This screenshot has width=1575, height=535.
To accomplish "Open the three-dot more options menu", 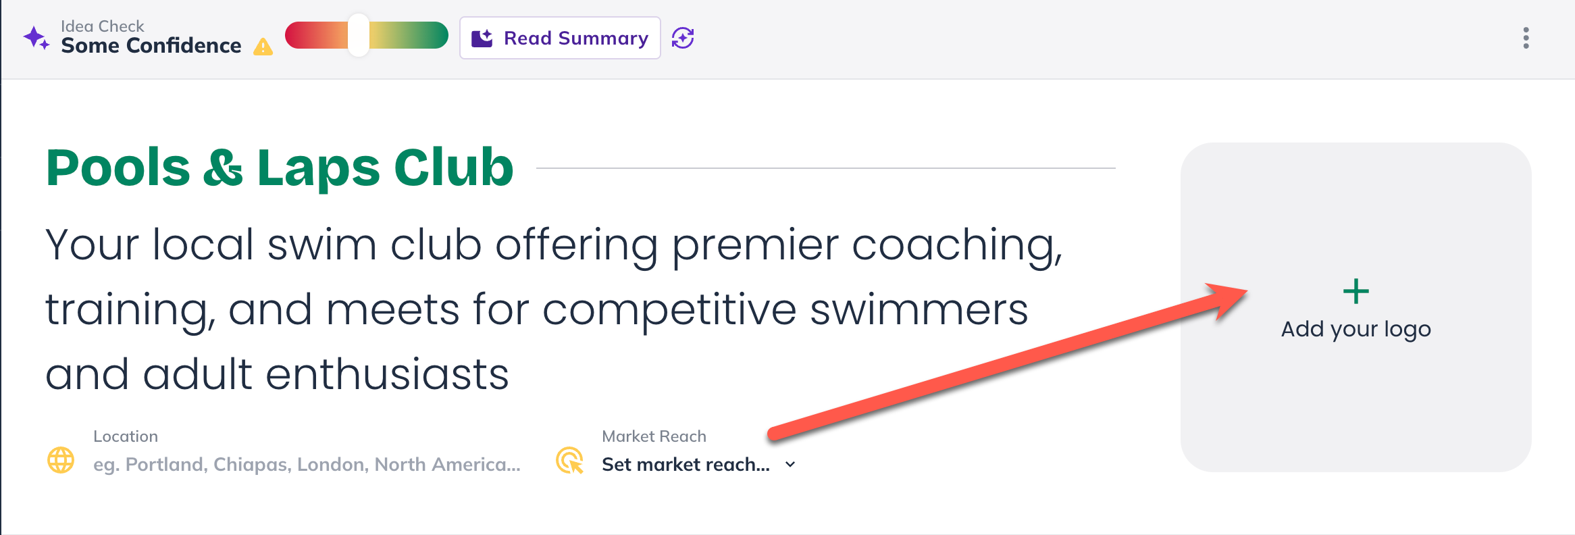I will point(1526,38).
